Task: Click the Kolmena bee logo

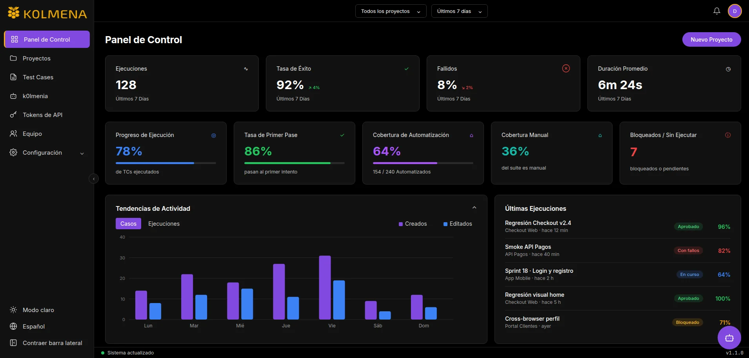Action: click(x=14, y=13)
